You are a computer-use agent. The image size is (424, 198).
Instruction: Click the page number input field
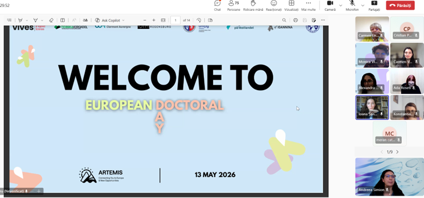(x=176, y=20)
